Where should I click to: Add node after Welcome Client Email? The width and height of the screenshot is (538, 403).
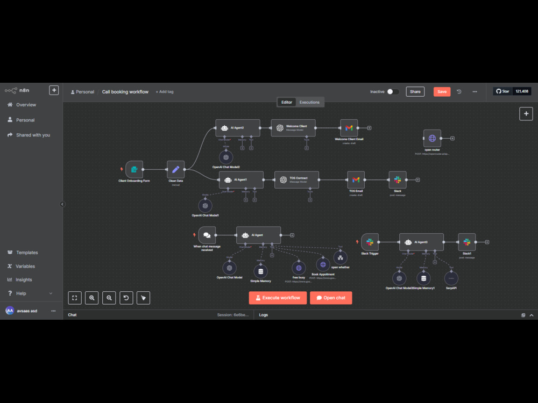click(x=369, y=128)
